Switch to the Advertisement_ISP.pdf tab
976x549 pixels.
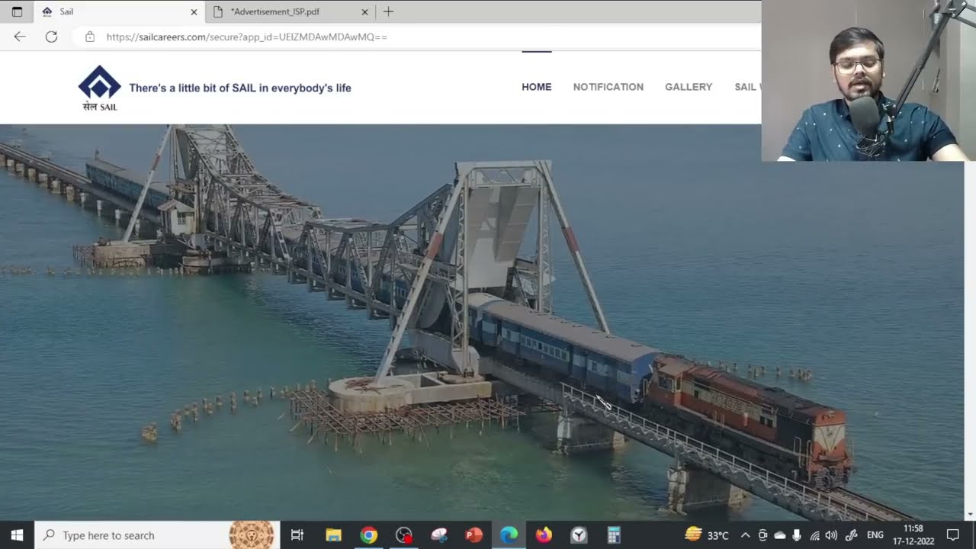[290, 11]
